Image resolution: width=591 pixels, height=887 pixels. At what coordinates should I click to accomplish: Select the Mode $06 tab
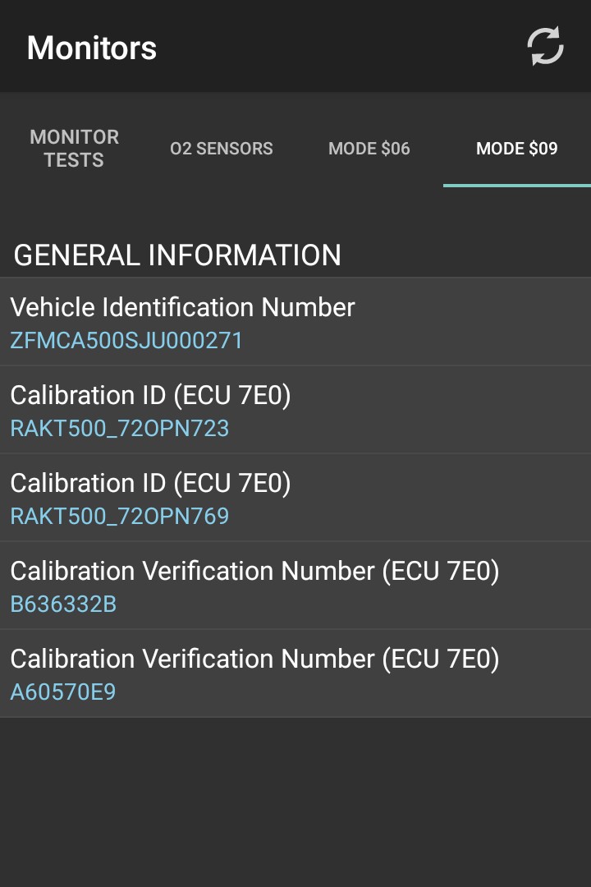(x=369, y=149)
